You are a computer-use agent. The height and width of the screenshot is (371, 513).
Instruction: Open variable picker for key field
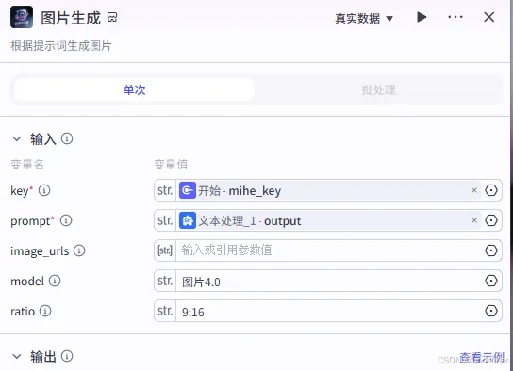point(491,190)
